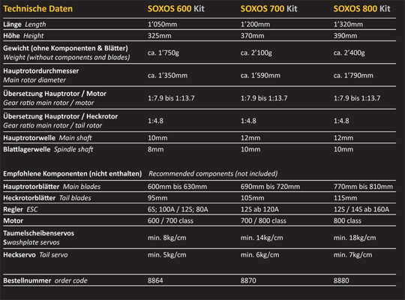
Task: Click order code 8864
Action: pos(155,280)
